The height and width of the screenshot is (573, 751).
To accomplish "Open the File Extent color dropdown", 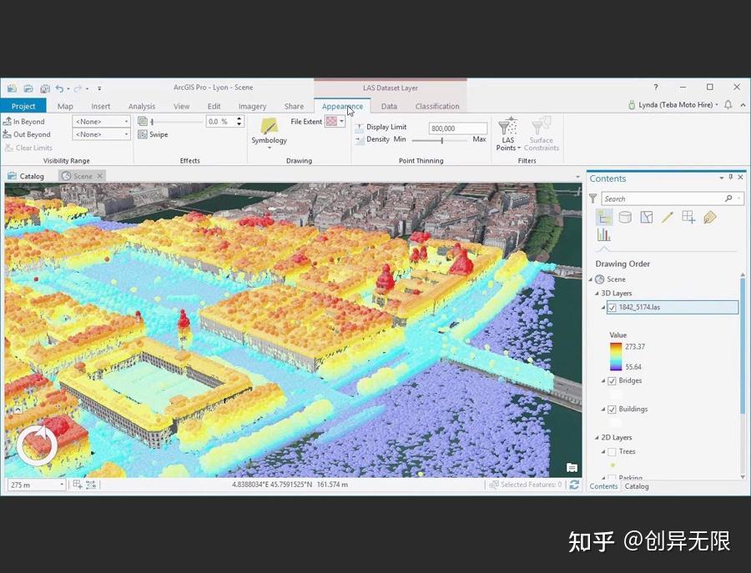I will click(x=342, y=121).
